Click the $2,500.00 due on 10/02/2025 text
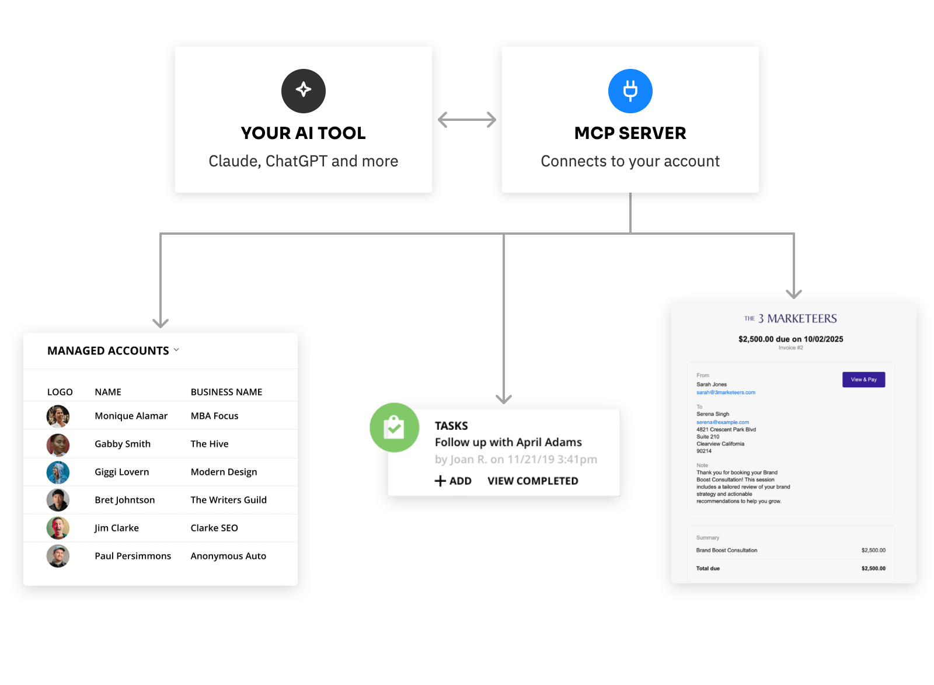This screenshot has height=685, width=934. tap(791, 339)
